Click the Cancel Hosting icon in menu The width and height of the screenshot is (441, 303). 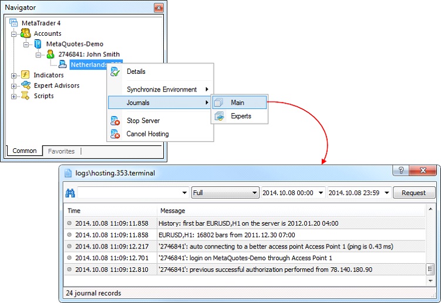116,134
